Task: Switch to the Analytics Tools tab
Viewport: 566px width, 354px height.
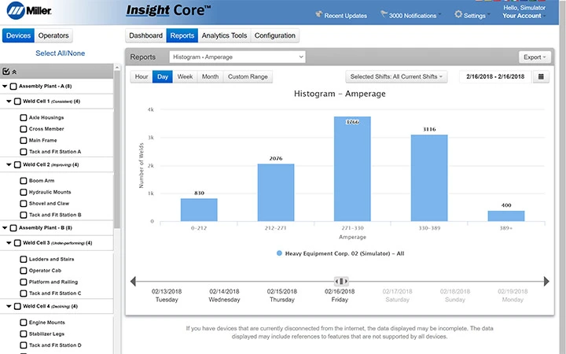Action: click(224, 35)
